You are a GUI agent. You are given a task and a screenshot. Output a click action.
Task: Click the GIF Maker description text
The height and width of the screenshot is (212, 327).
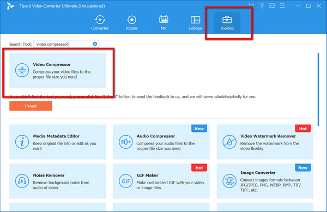coord(170,185)
